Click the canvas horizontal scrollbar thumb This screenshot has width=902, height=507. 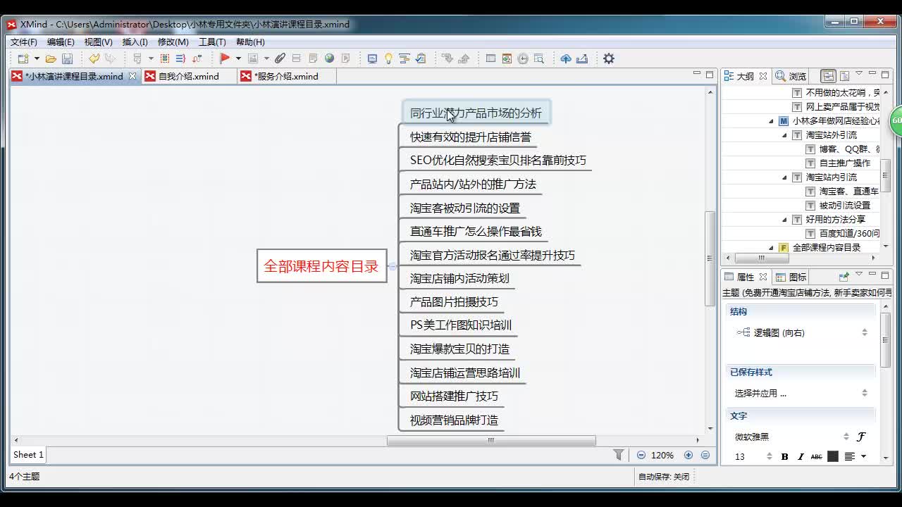[x=491, y=441]
